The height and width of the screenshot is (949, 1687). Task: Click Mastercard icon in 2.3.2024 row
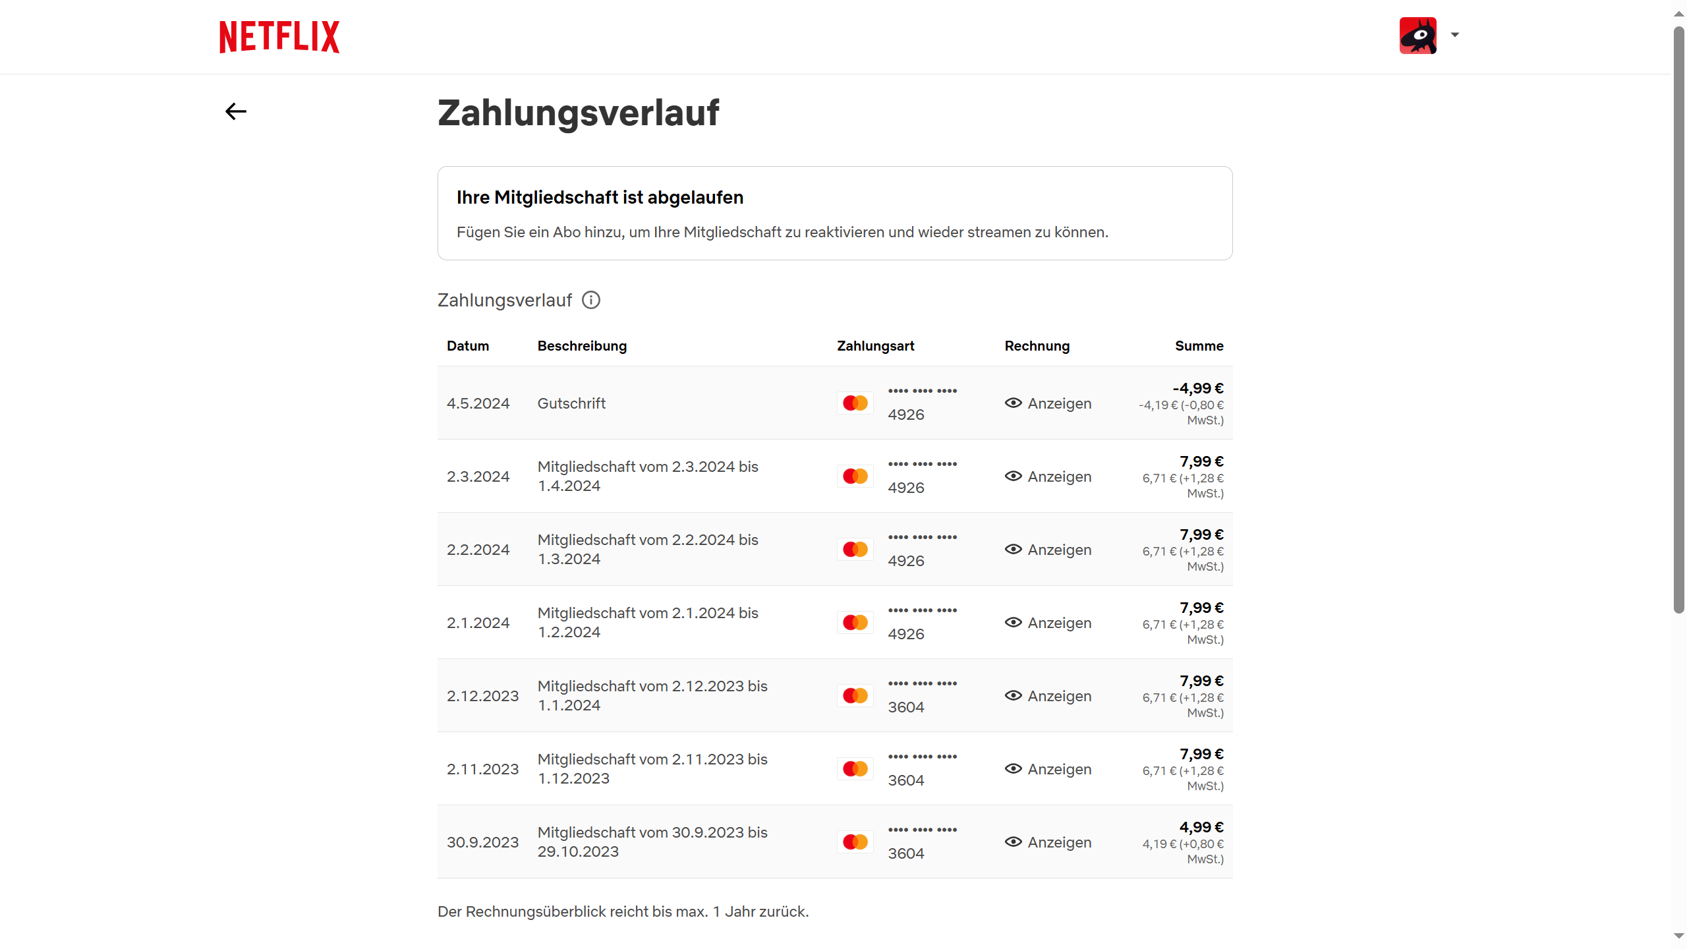tap(855, 476)
